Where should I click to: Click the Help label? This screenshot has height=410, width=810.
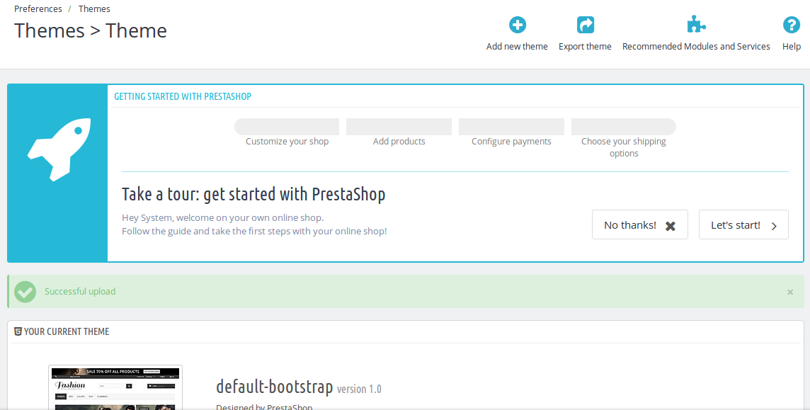792,47
